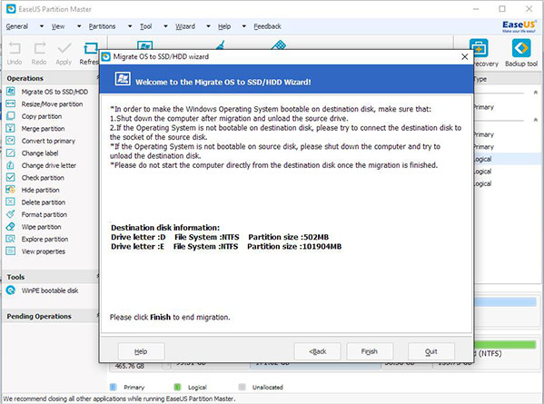Expand the dropdown arrow after View

79,26
